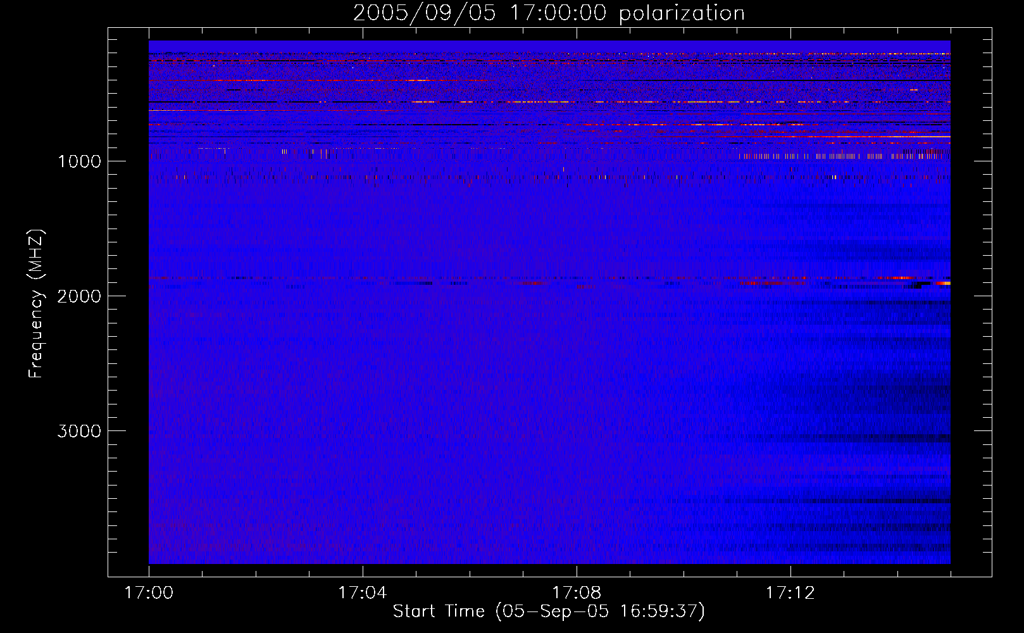Click the plot title '2005/09/05 17:00:00 polarization'
Viewport: 1024px width, 633px height.
point(549,13)
